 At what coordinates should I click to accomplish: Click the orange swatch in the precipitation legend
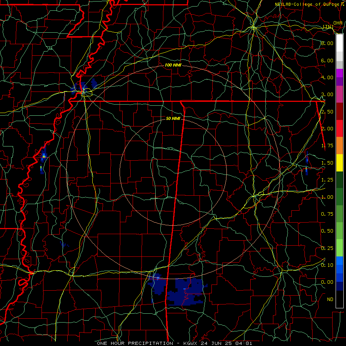pyautogui.click(x=339, y=145)
